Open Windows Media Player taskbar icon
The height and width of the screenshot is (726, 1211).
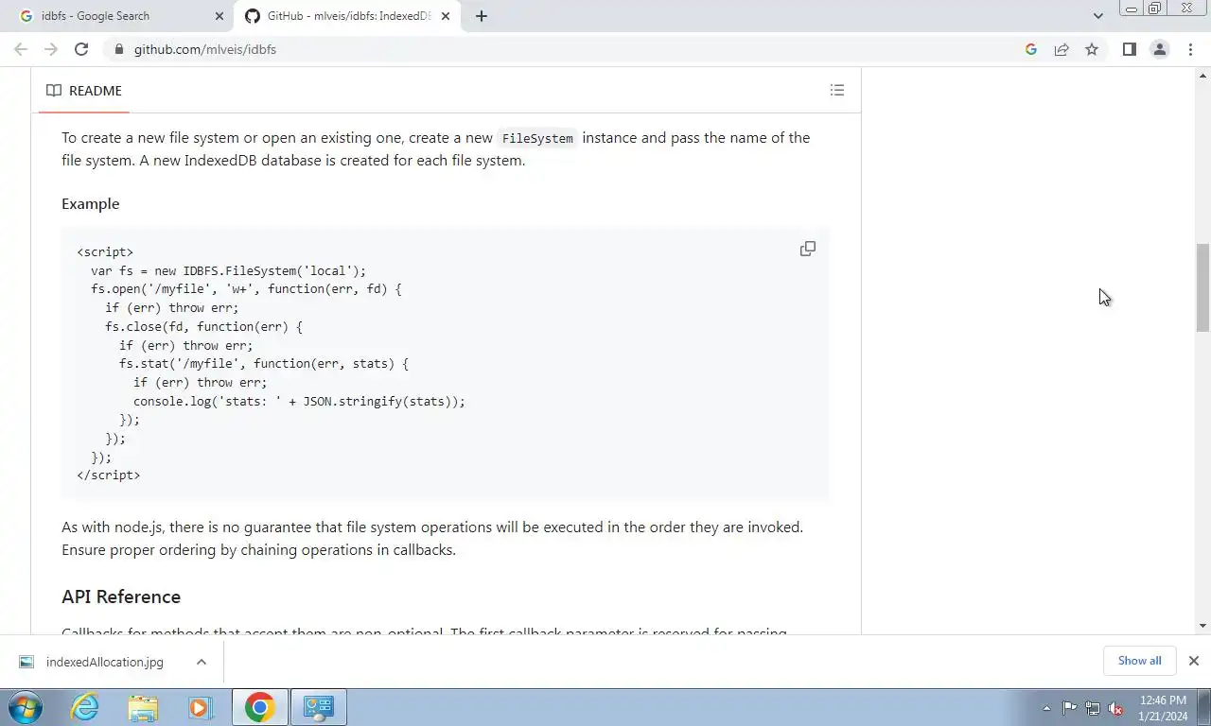point(200,707)
